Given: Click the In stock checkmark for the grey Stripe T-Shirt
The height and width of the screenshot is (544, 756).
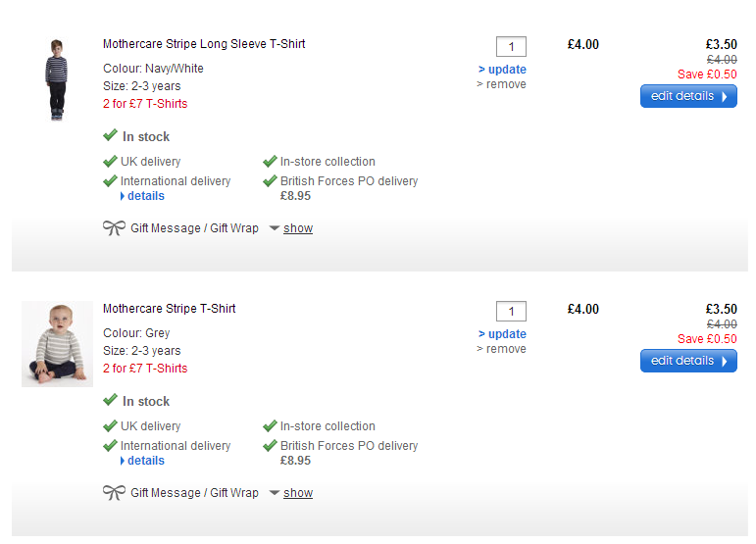Looking at the screenshot, I should pos(111,401).
